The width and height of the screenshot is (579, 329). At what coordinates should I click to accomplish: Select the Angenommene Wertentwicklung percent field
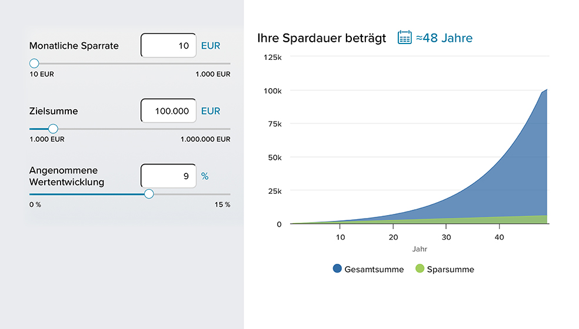[x=169, y=176]
